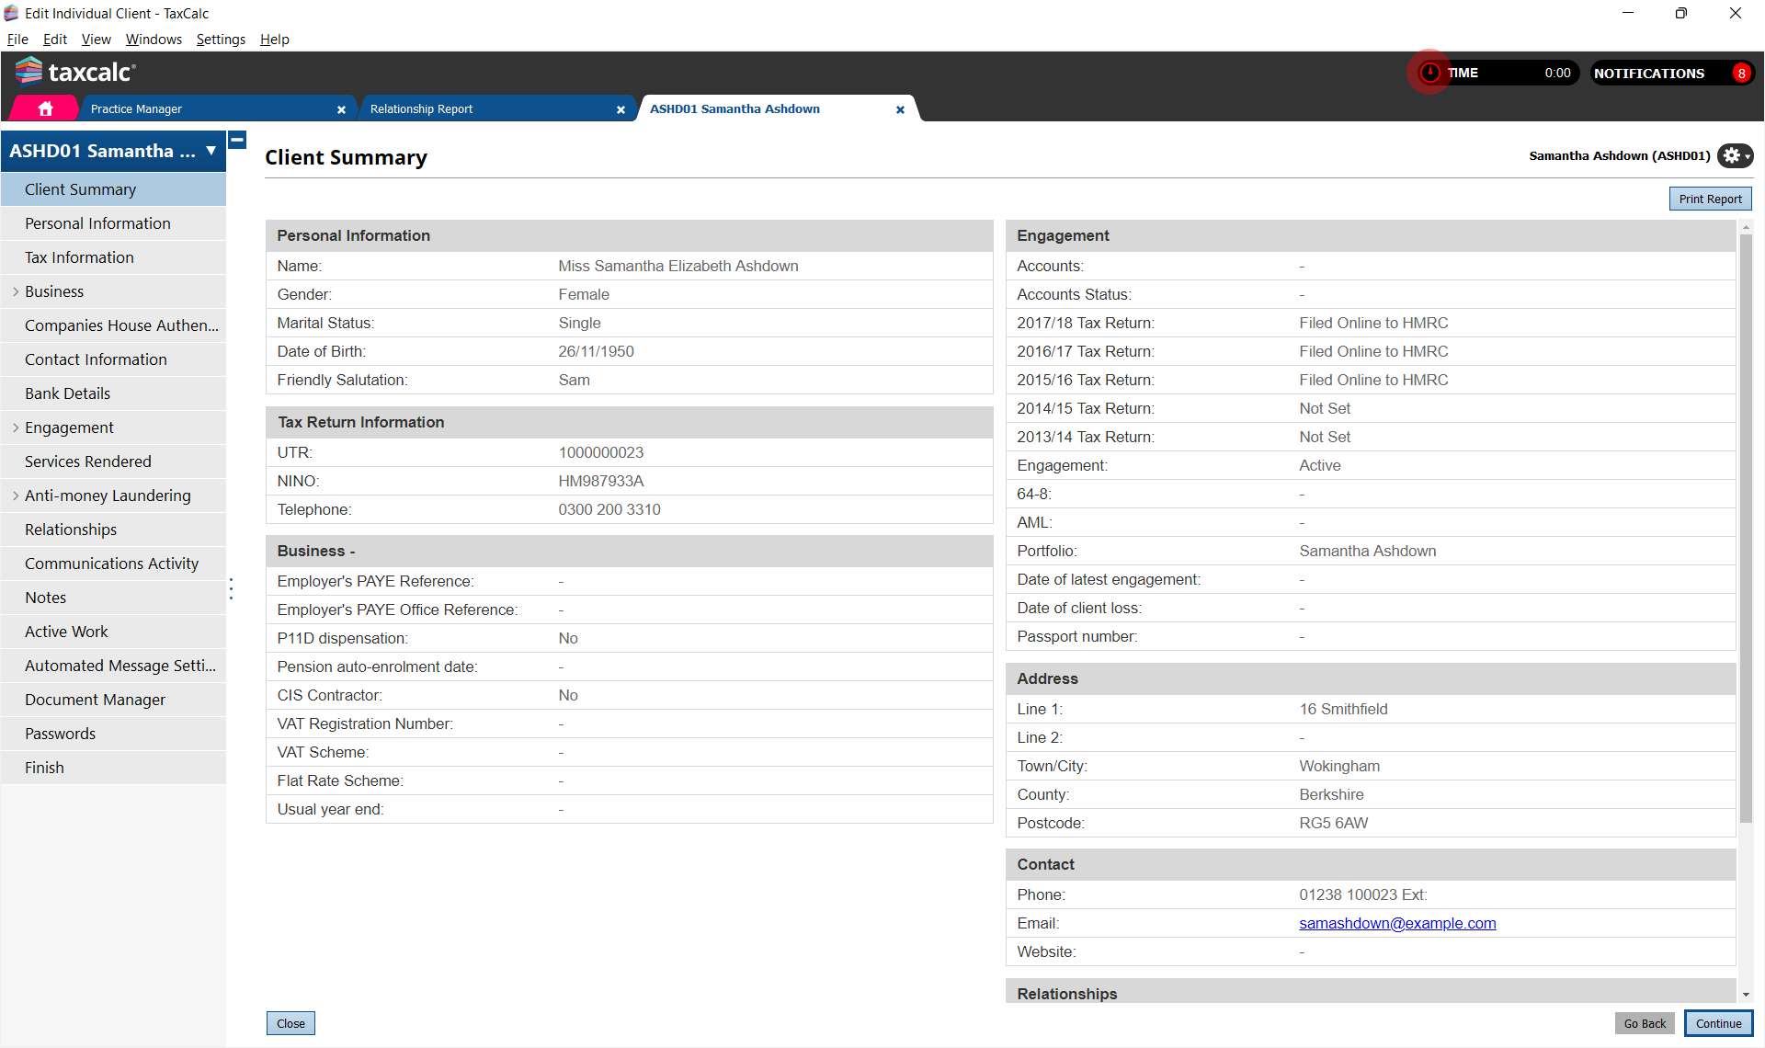The image size is (1765, 1048).
Task: Select Bank Details in sidebar
Action: coord(67,393)
